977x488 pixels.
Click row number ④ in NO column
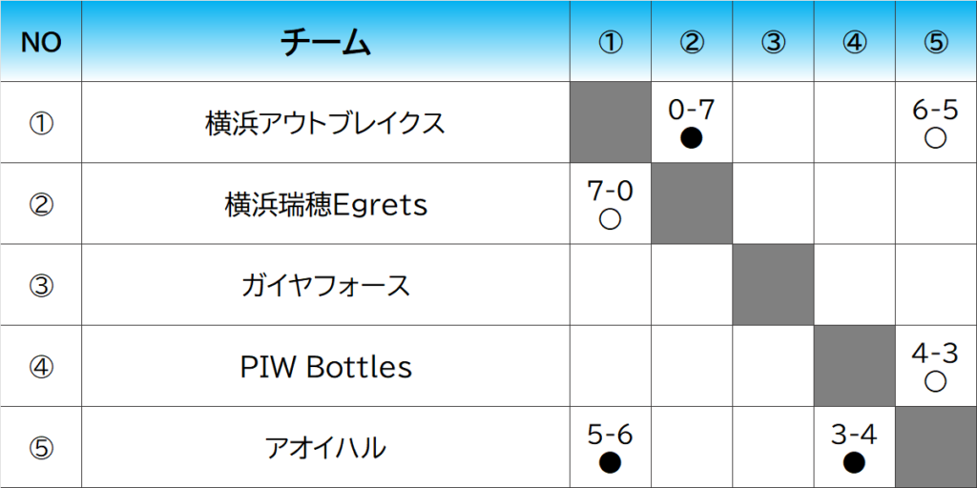pos(41,367)
